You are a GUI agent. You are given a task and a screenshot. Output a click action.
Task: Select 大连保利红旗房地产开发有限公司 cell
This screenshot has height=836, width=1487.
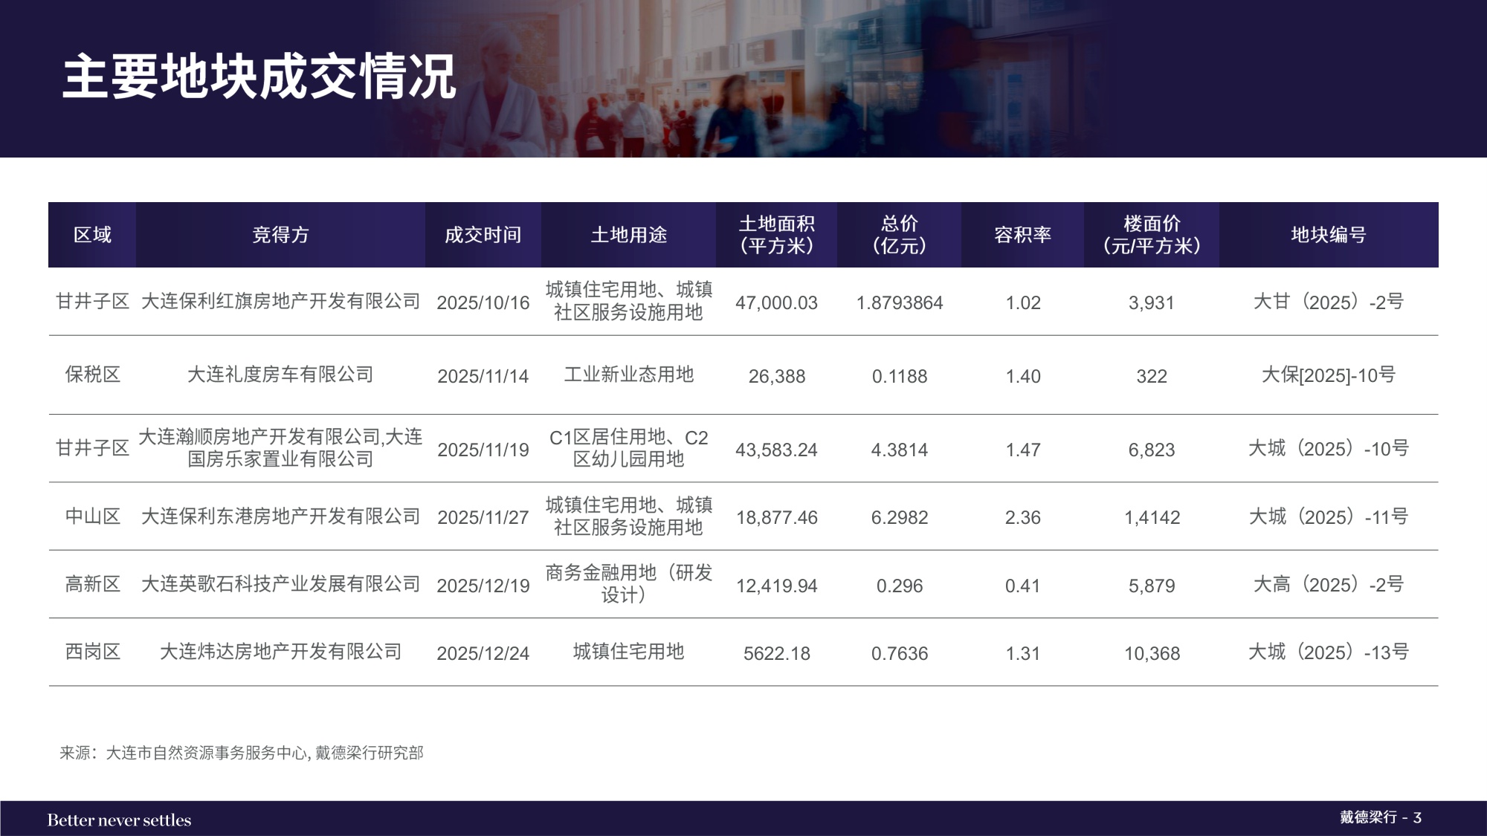(x=281, y=302)
